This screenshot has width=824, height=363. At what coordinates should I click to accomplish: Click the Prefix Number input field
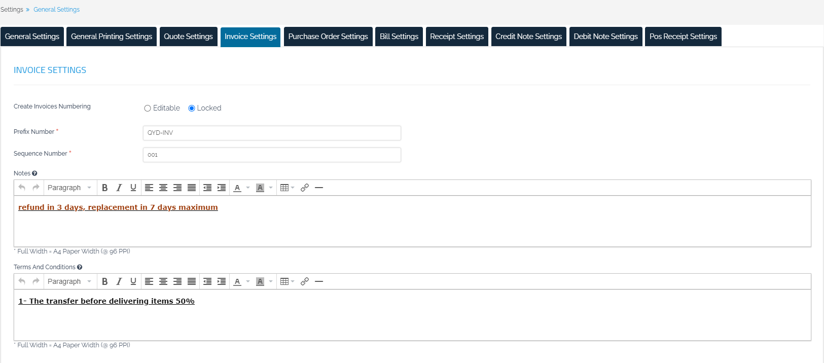(272, 133)
